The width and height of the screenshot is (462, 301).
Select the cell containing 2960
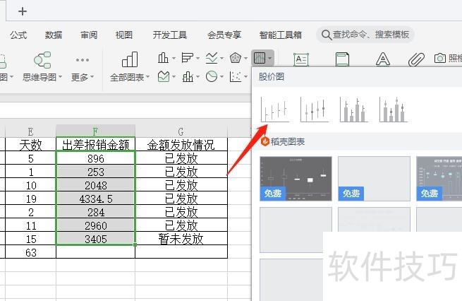point(95,225)
